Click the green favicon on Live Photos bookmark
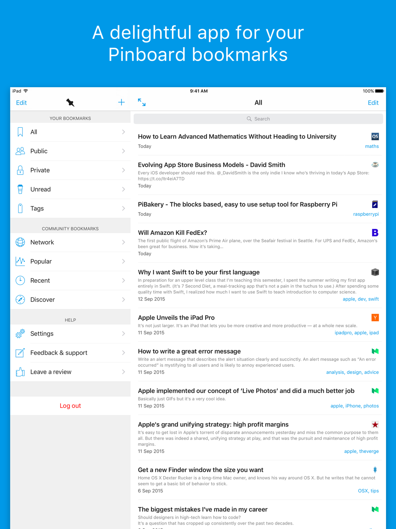 pyautogui.click(x=375, y=391)
